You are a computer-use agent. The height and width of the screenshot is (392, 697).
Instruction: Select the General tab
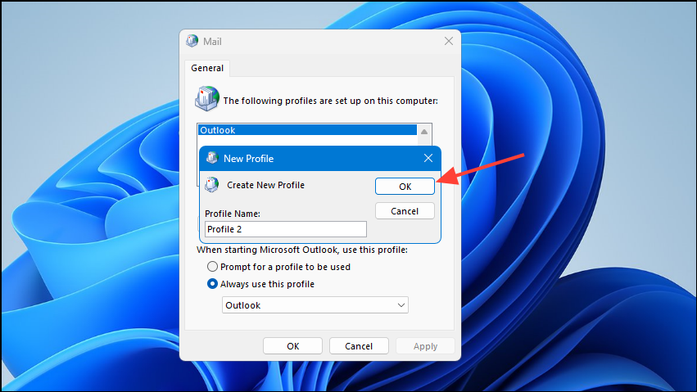[x=207, y=68]
